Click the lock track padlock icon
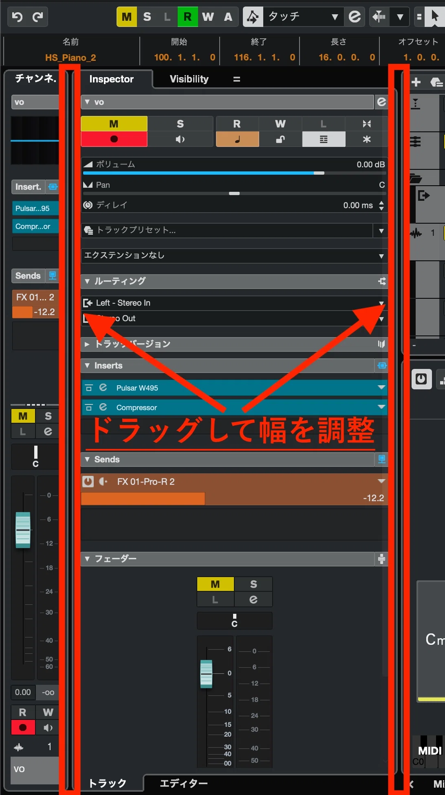The width and height of the screenshot is (445, 795). click(280, 139)
